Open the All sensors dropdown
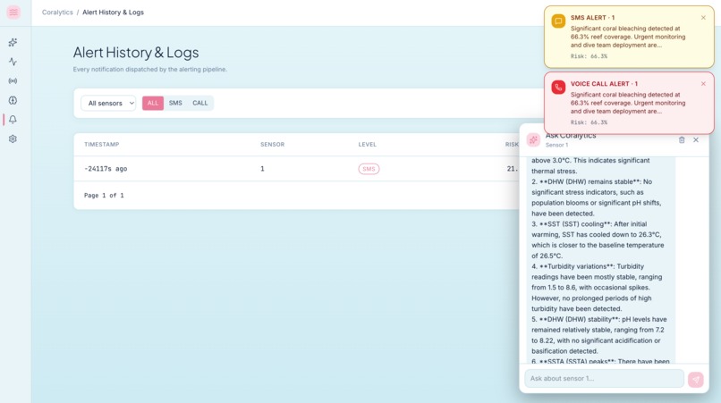The width and height of the screenshot is (721, 403). tap(108, 103)
